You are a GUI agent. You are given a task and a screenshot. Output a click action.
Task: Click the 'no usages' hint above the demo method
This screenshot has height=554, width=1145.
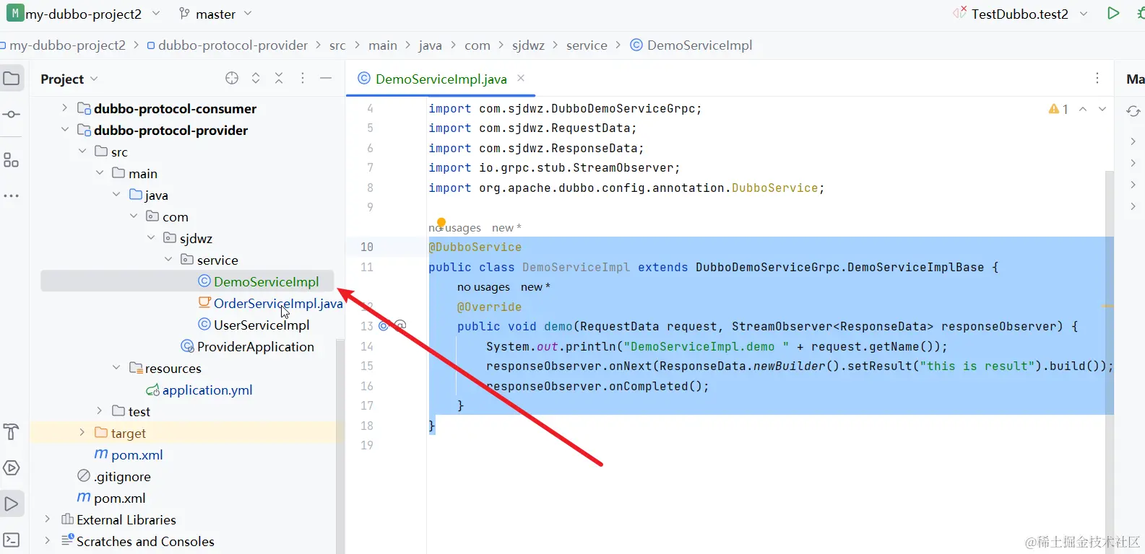(x=483, y=287)
